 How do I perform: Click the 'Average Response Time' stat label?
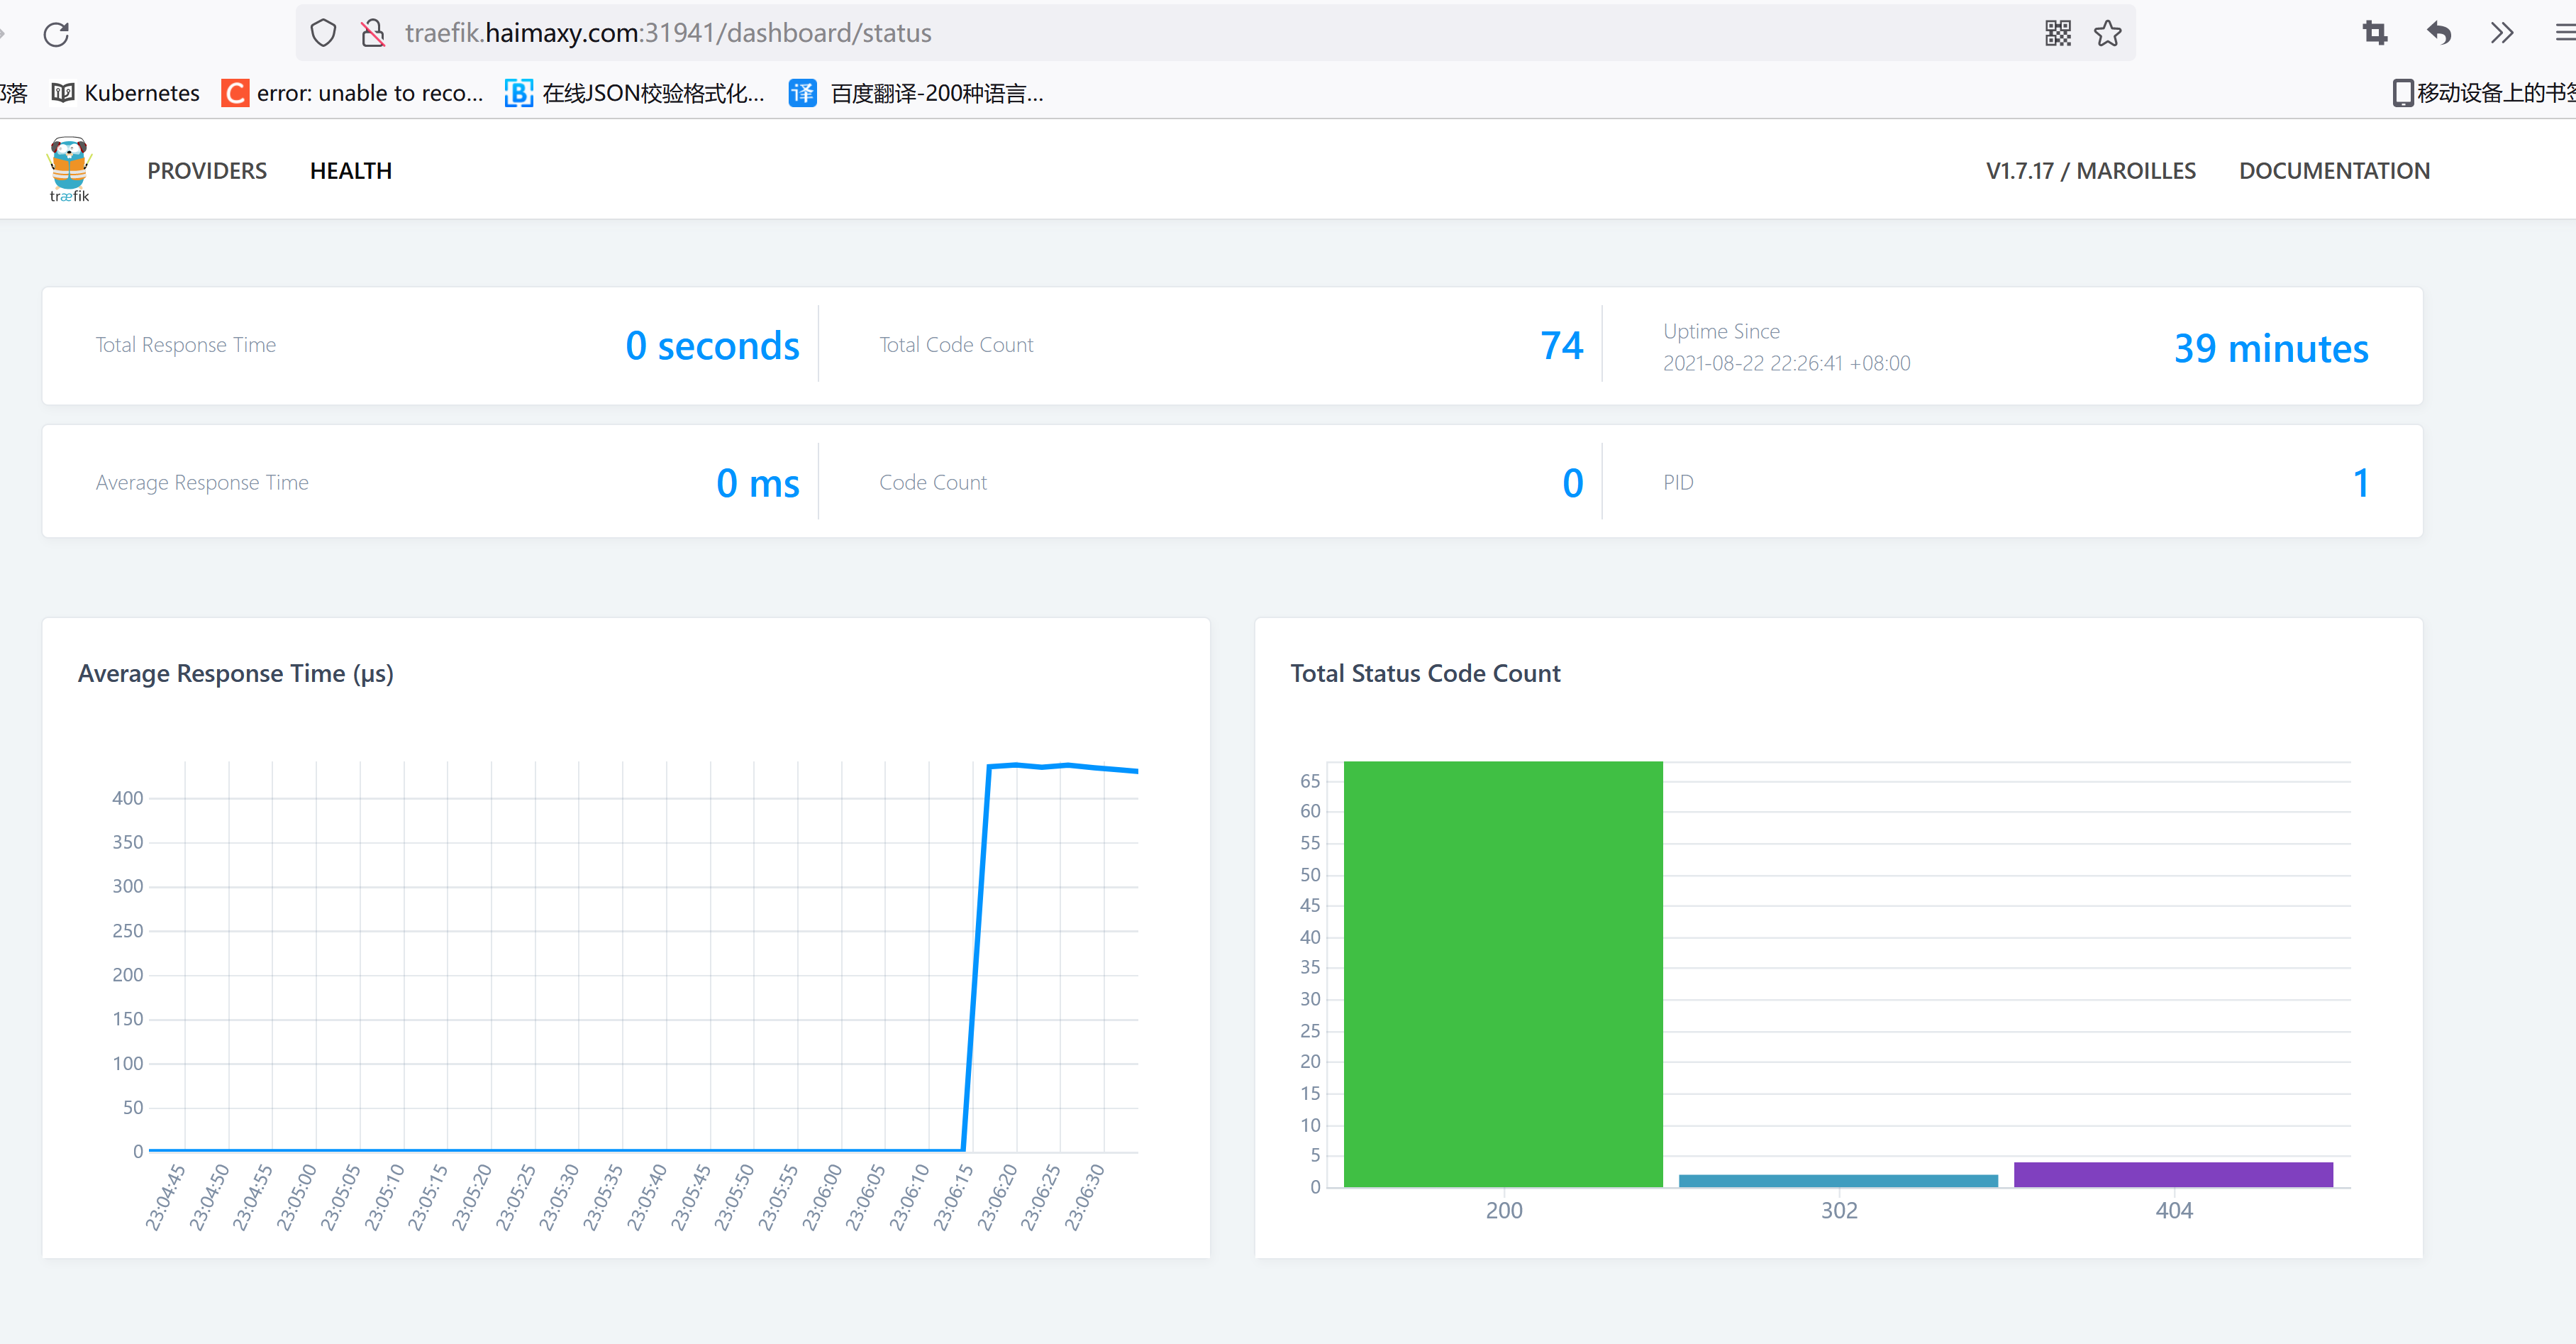[x=202, y=483]
